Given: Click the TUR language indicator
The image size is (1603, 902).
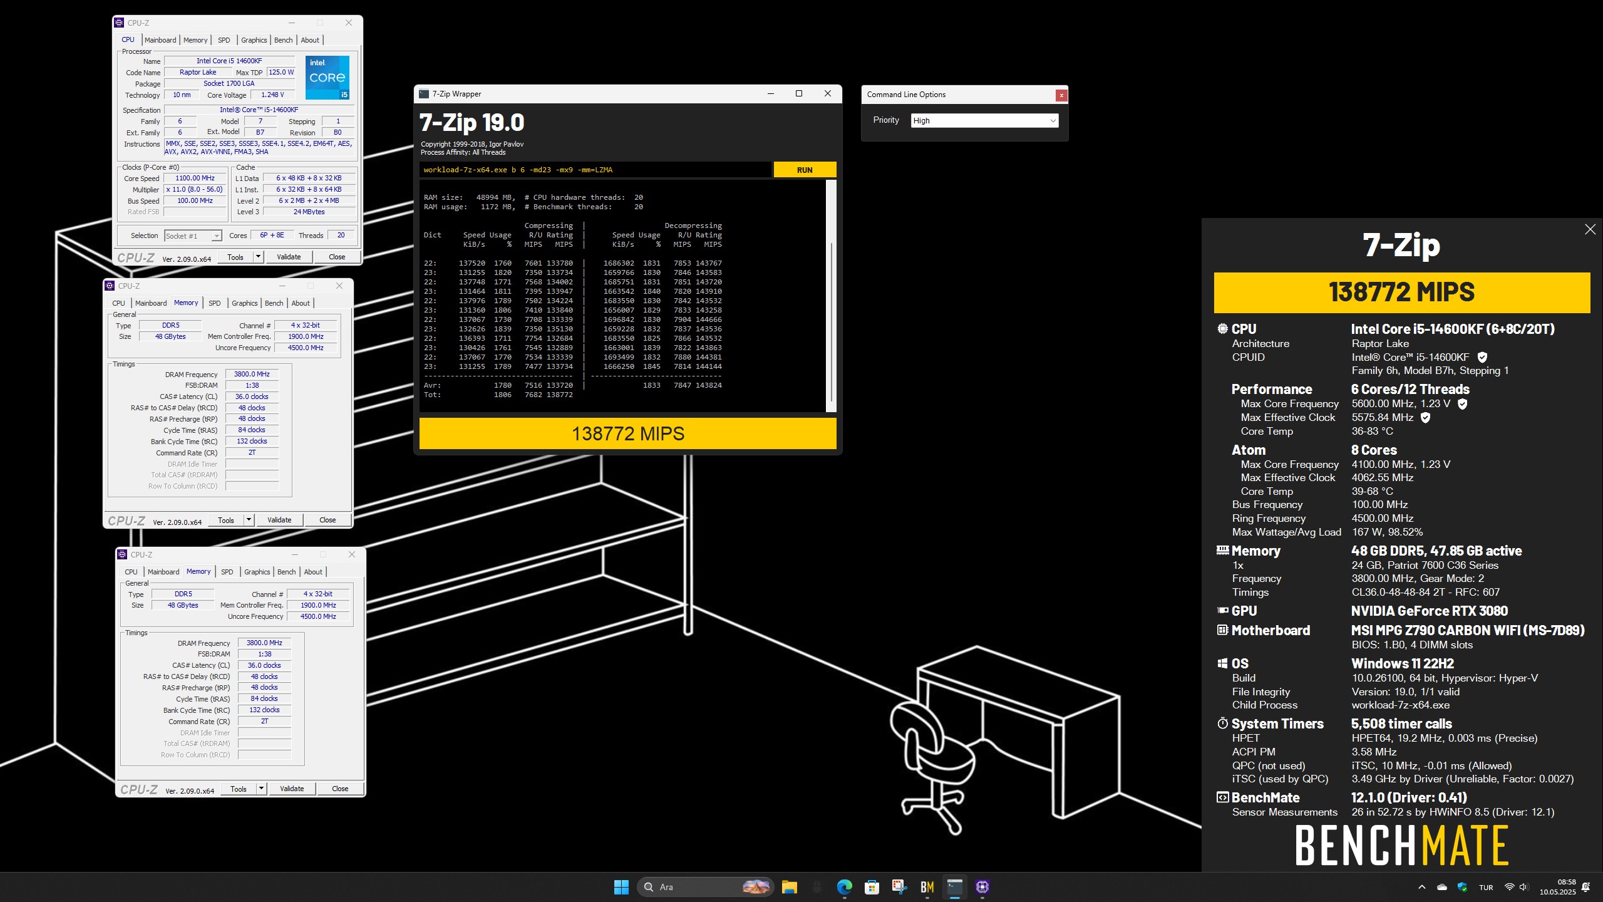Looking at the screenshot, I should point(1486,887).
